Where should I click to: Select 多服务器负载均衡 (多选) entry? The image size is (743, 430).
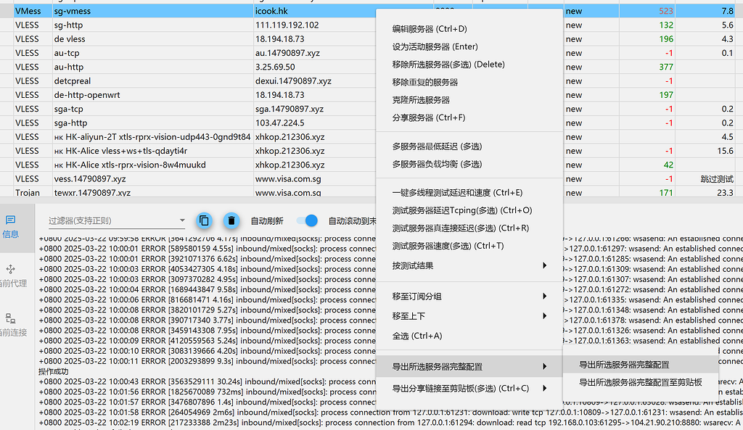click(469, 164)
